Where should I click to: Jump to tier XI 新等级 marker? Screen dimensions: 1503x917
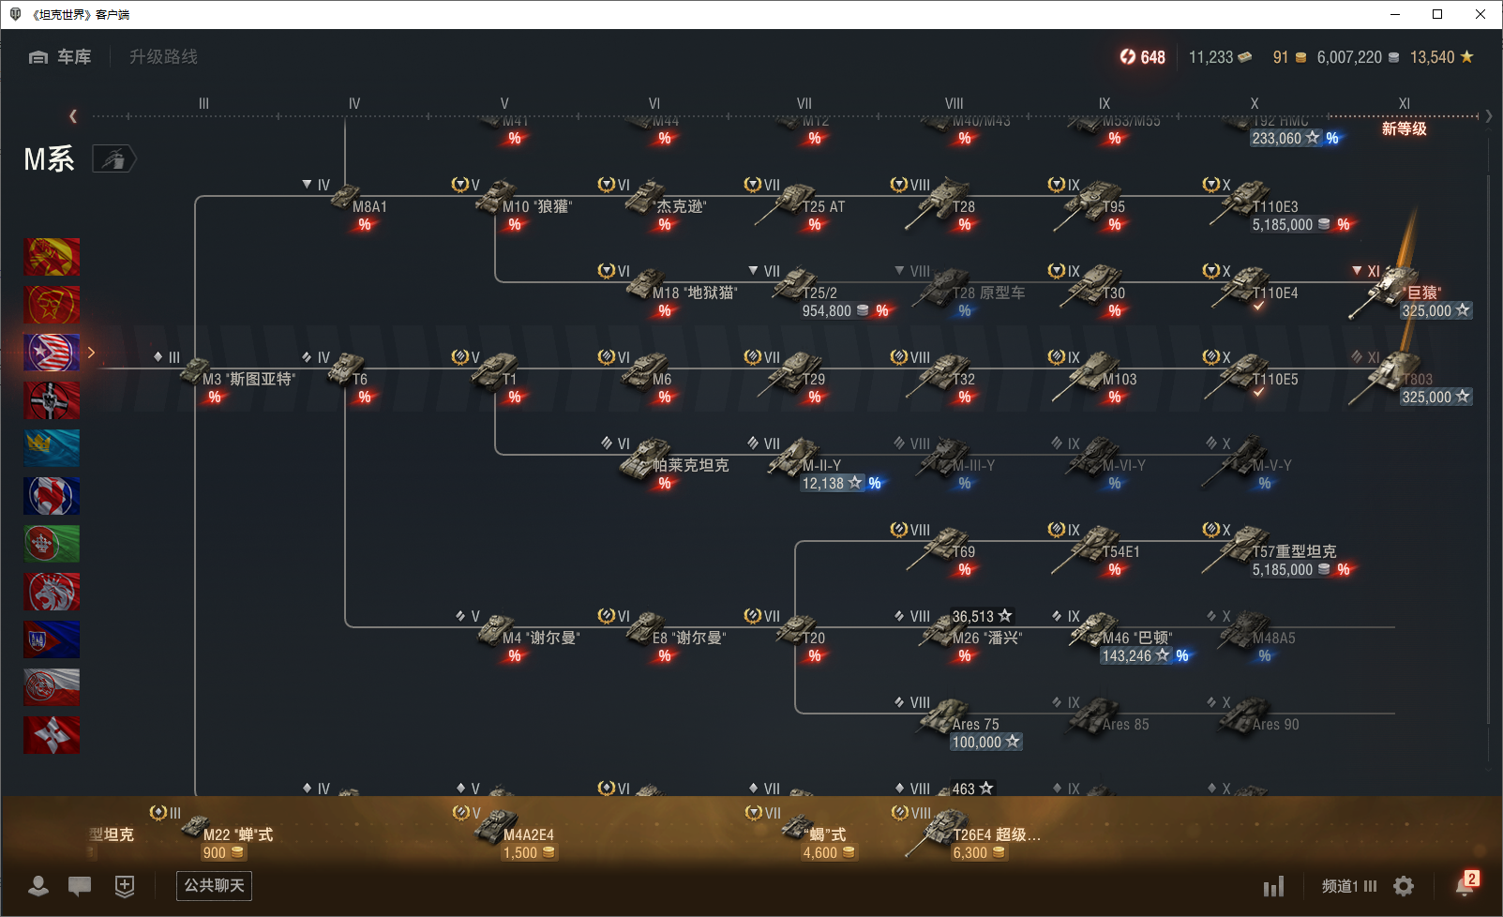[x=1405, y=116]
